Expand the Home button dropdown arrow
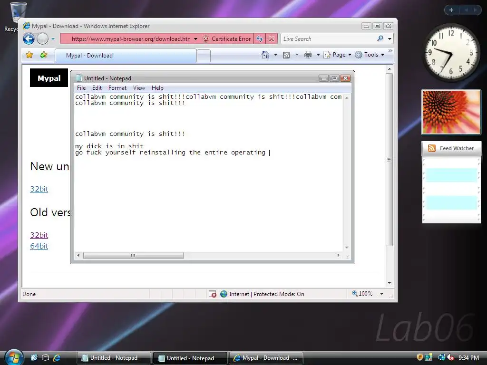Screen dimensions: 487x365 pos(275,55)
